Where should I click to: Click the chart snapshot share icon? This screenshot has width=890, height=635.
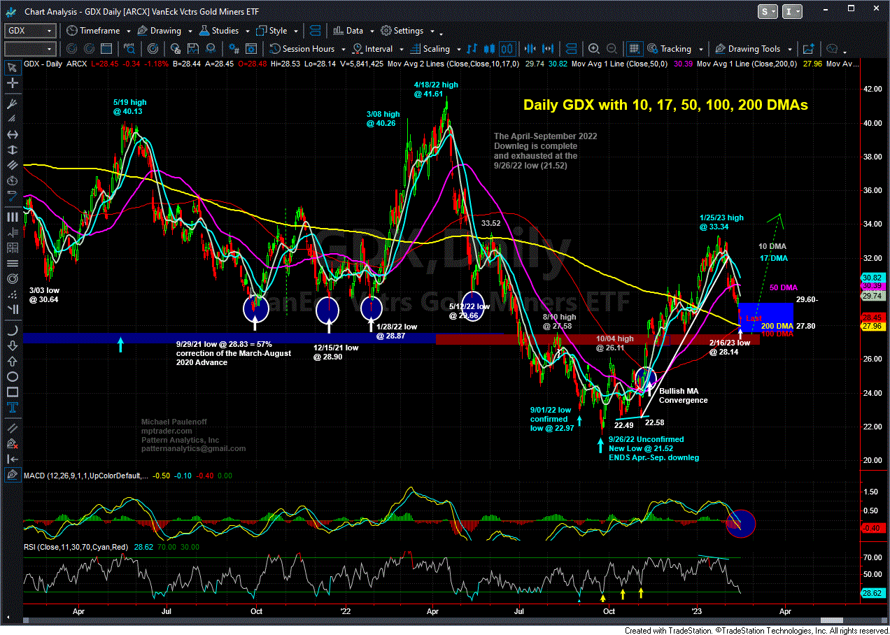pyautogui.click(x=809, y=49)
